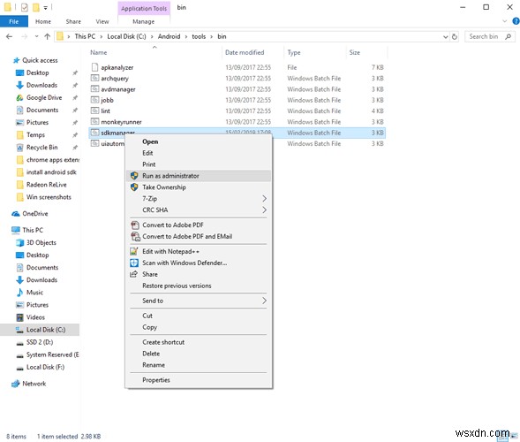This screenshot has width=520, height=442.
Task: Click the Google Drive sidebar icon
Action: click(x=20, y=97)
